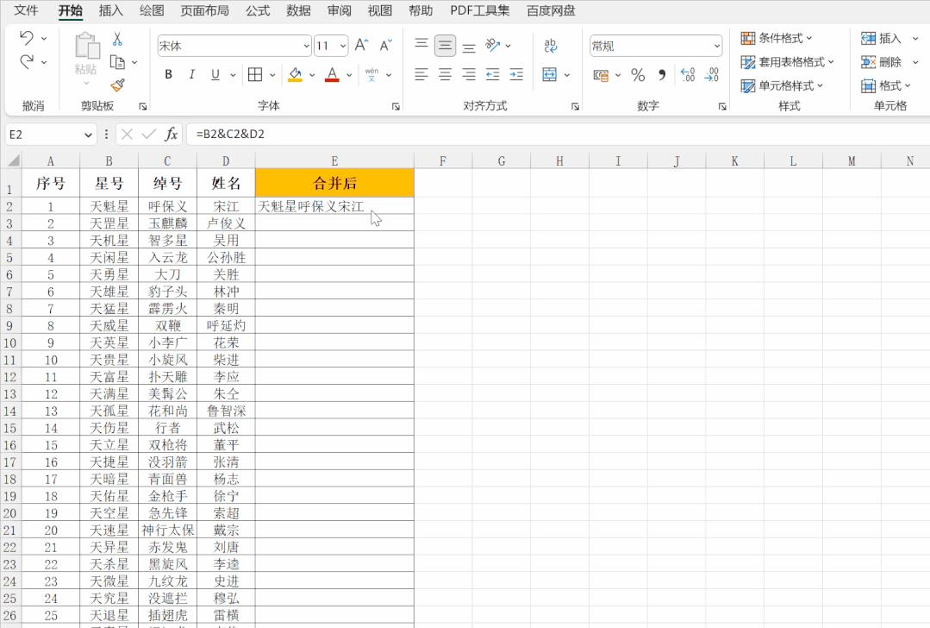Click the Wrap Text (自动换行) icon
This screenshot has width=930, height=628.
(550, 45)
